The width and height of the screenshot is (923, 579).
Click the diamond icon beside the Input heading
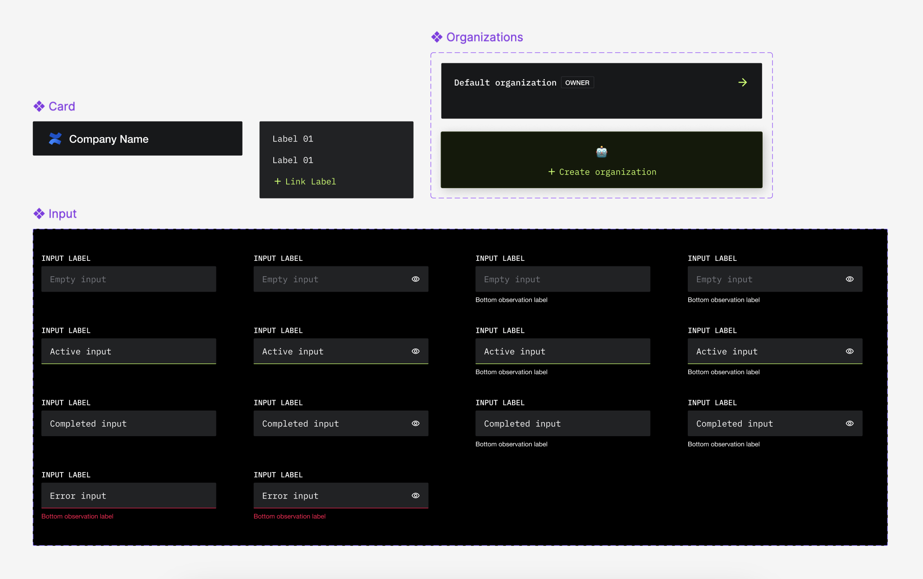[40, 213]
